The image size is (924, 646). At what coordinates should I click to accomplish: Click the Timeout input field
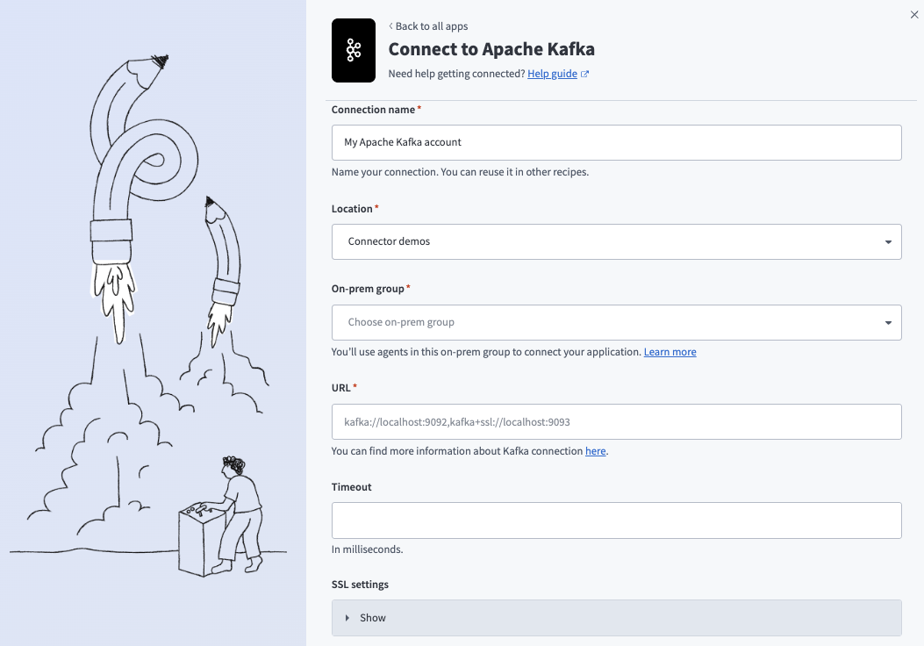[x=614, y=520]
